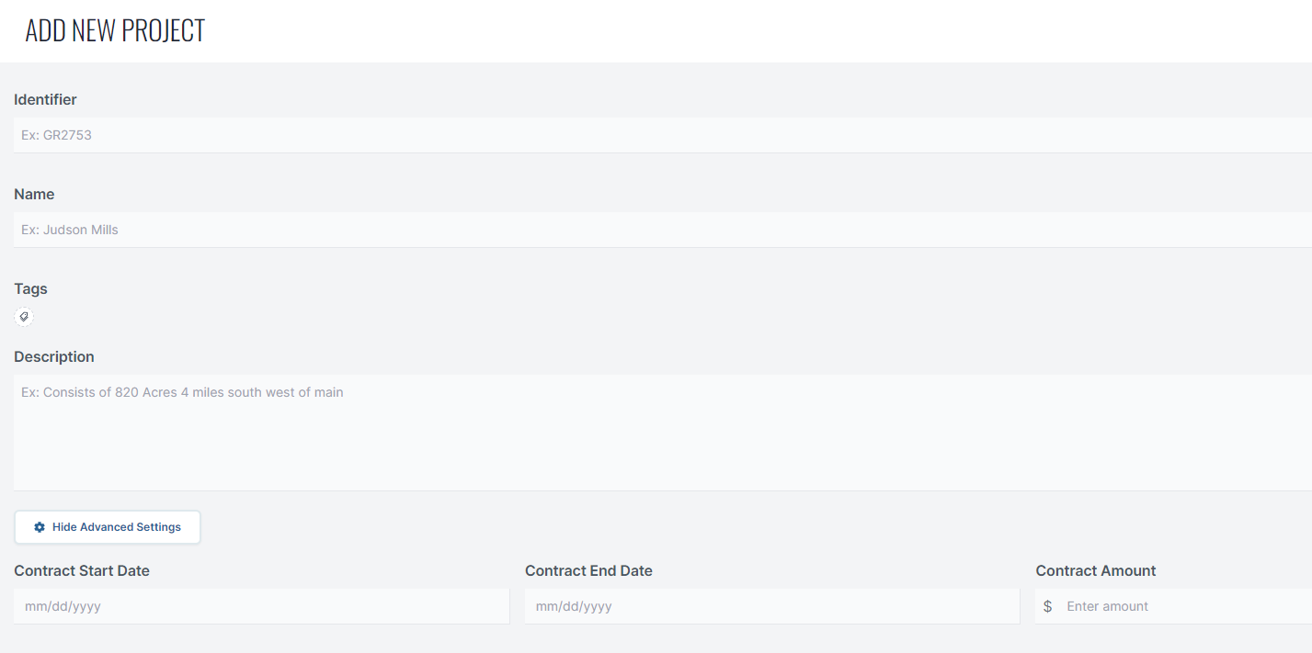Click the add tag icon under Tags

[25, 317]
